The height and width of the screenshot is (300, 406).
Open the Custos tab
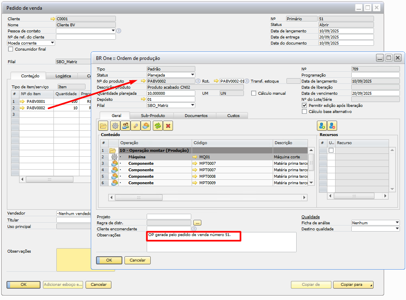233,116
